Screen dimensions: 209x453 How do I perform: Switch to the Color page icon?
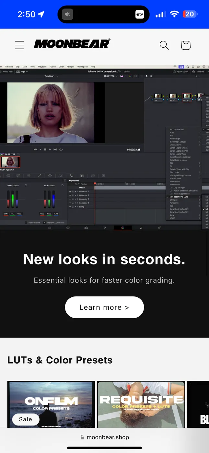coord(123,228)
